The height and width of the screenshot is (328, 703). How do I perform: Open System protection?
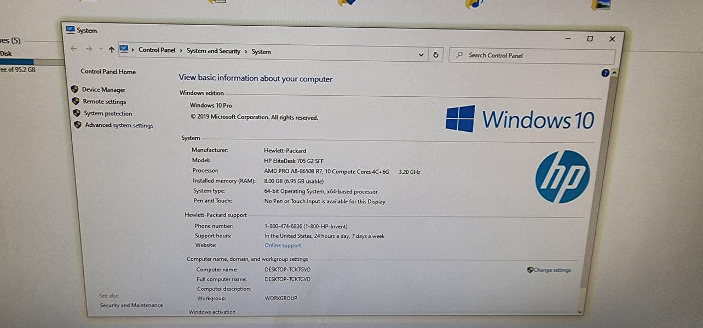tap(108, 113)
